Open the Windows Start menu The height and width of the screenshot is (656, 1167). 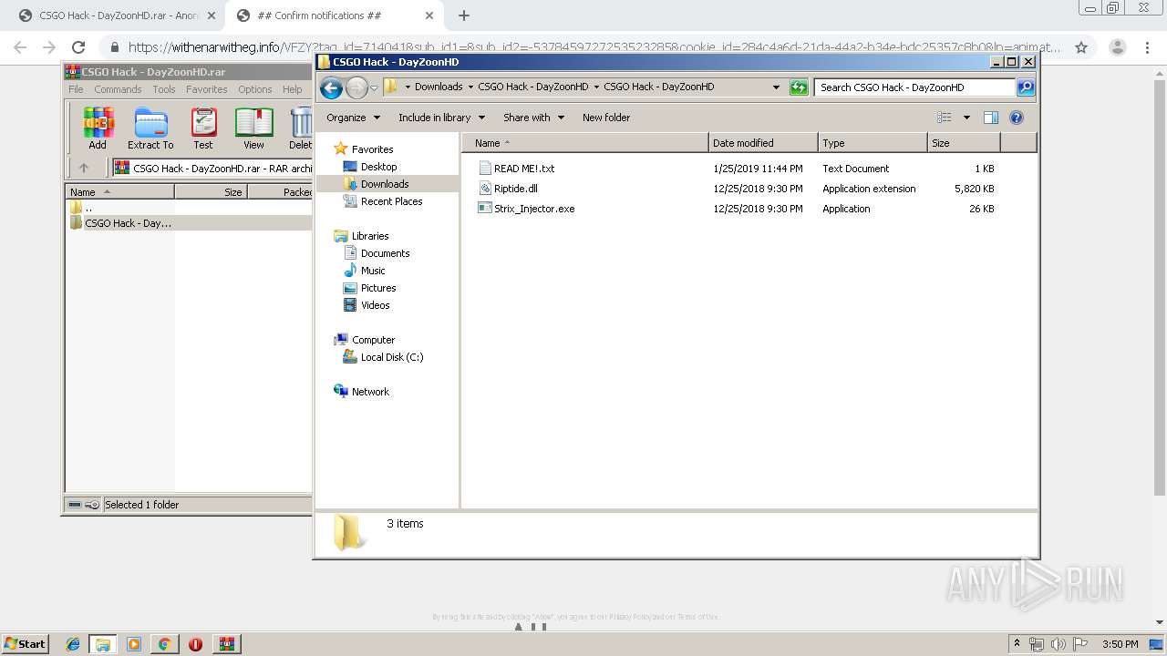tap(26, 643)
